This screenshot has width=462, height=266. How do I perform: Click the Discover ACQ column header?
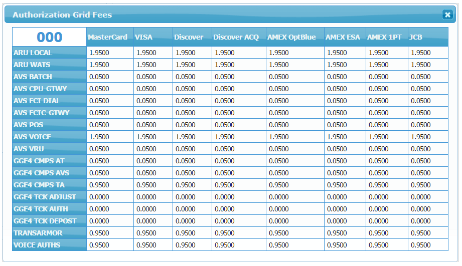[239, 37]
